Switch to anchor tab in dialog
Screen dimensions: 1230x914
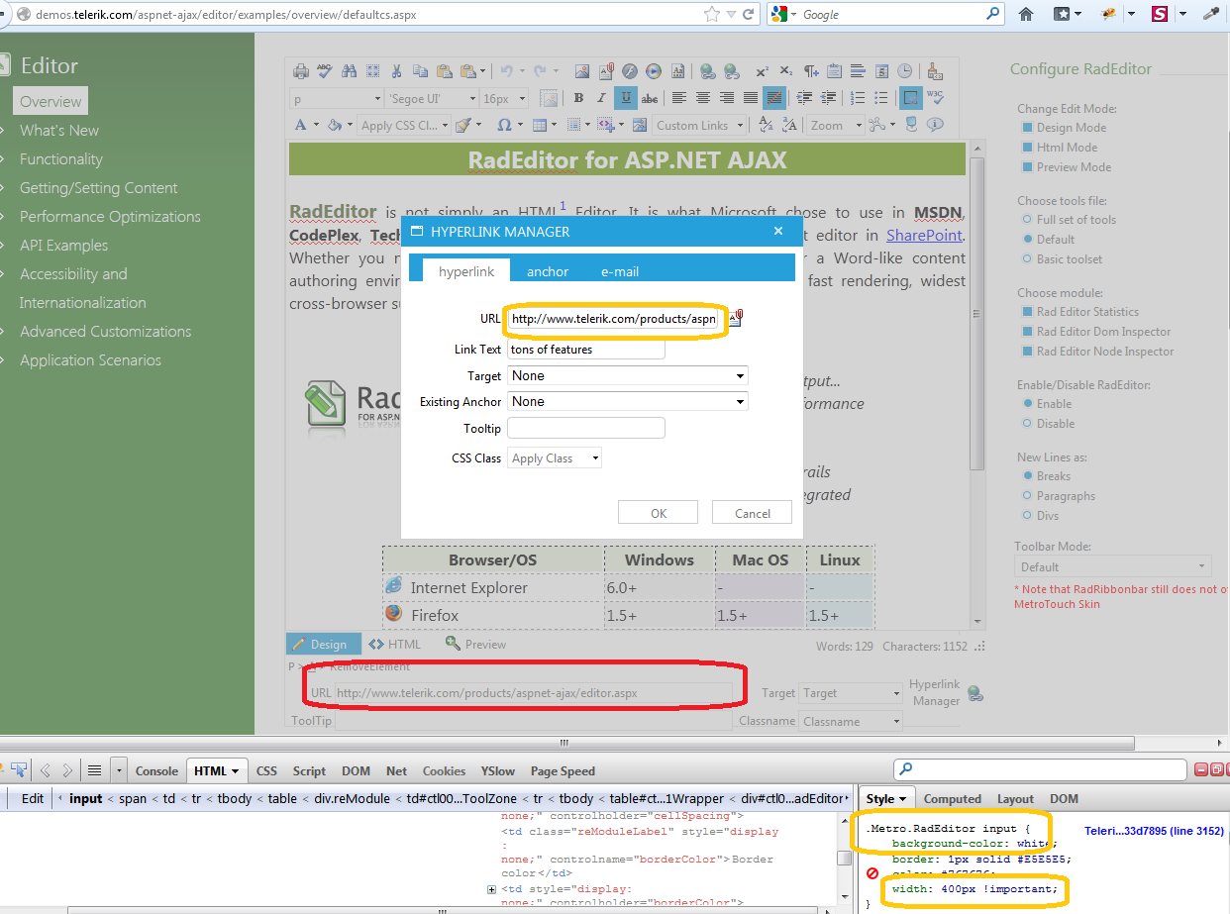(x=548, y=271)
